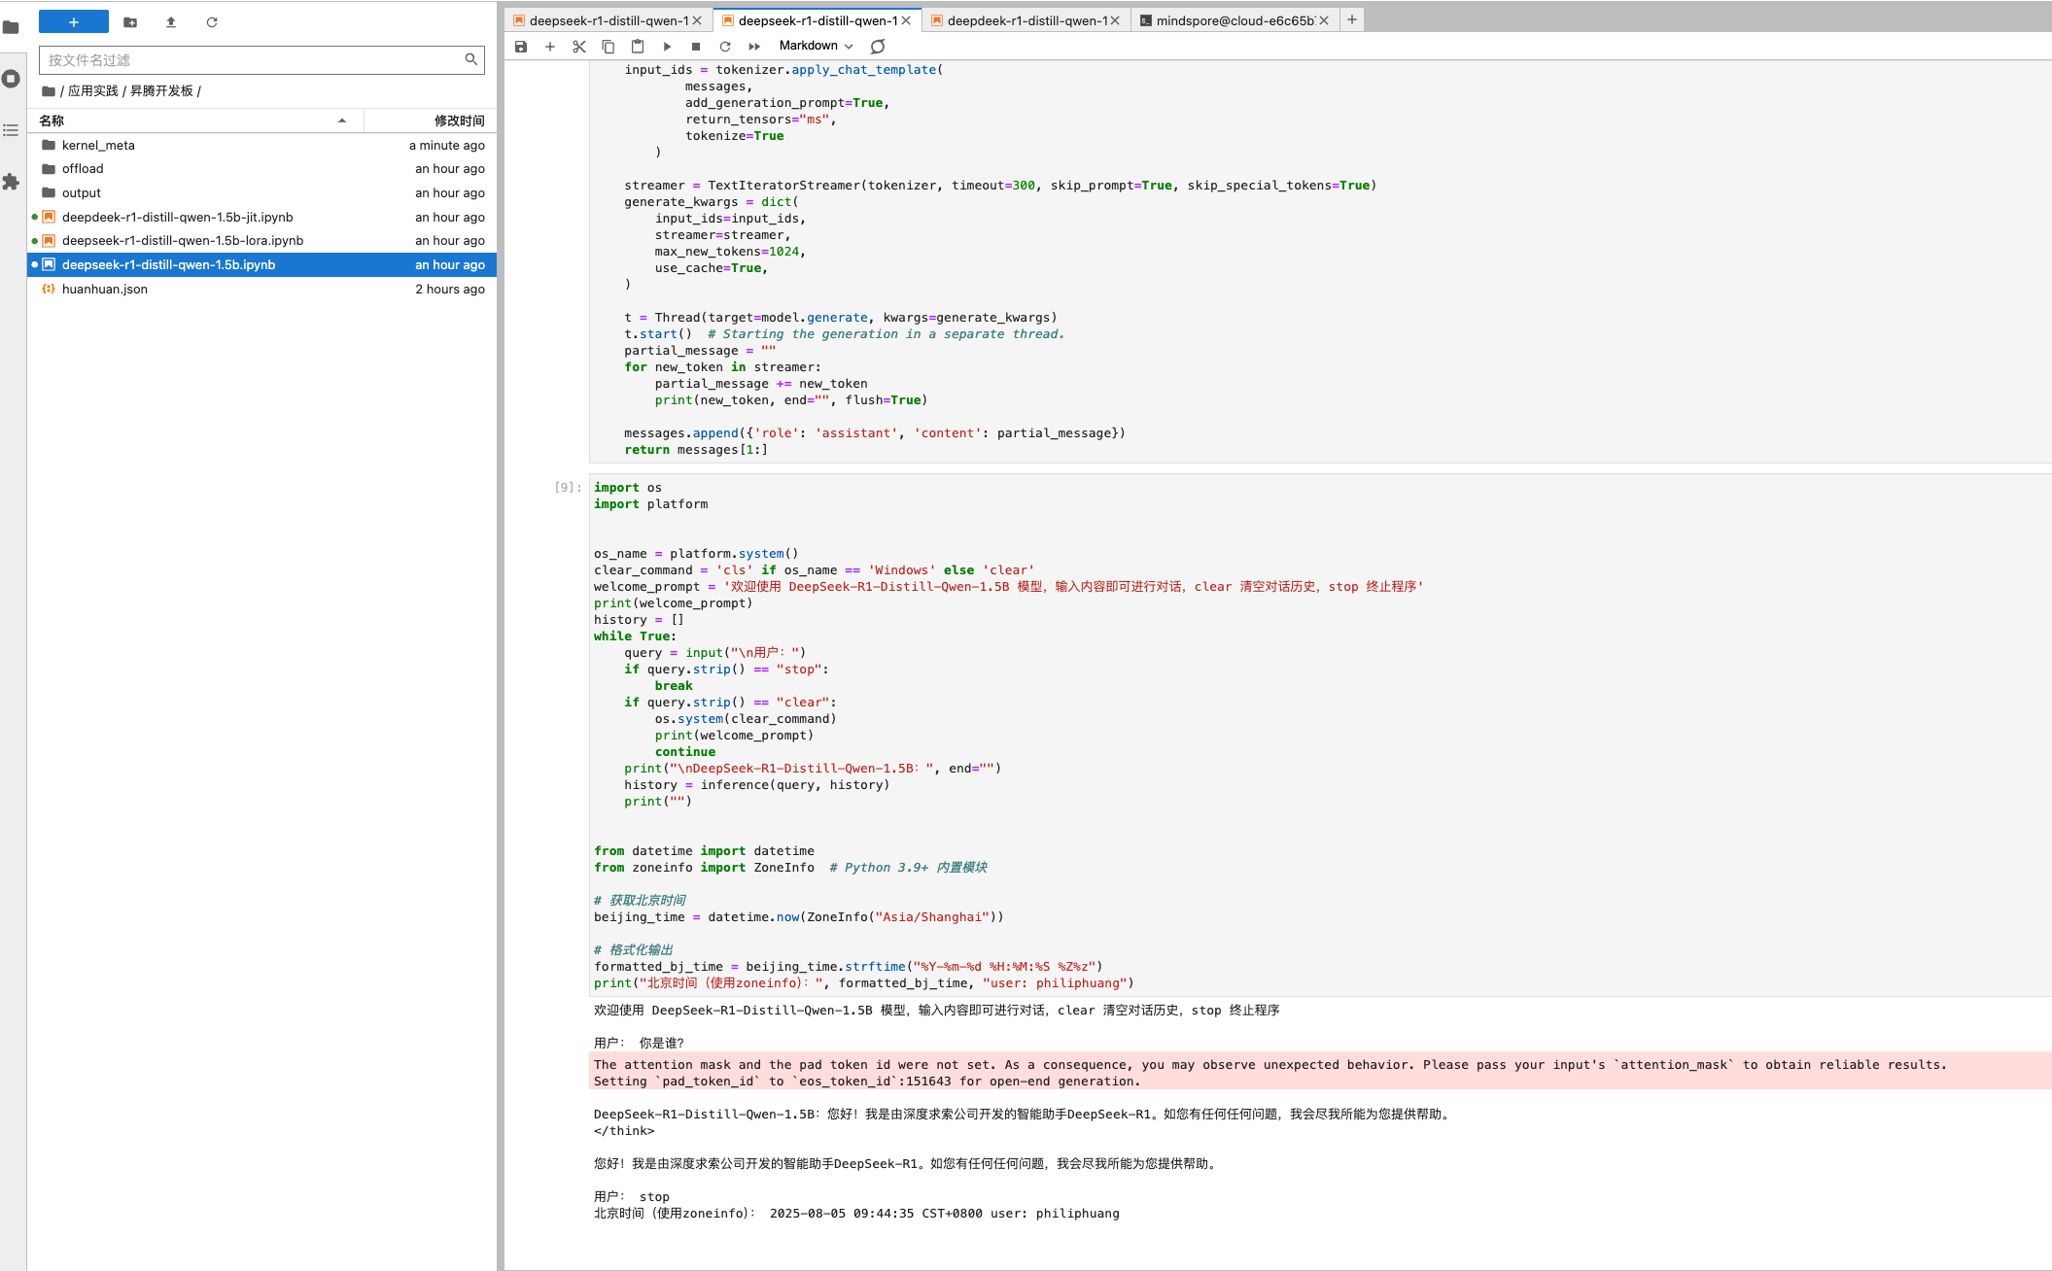
Task: Open the running kernels sidebar panel
Action: pyautogui.click(x=12, y=79)
